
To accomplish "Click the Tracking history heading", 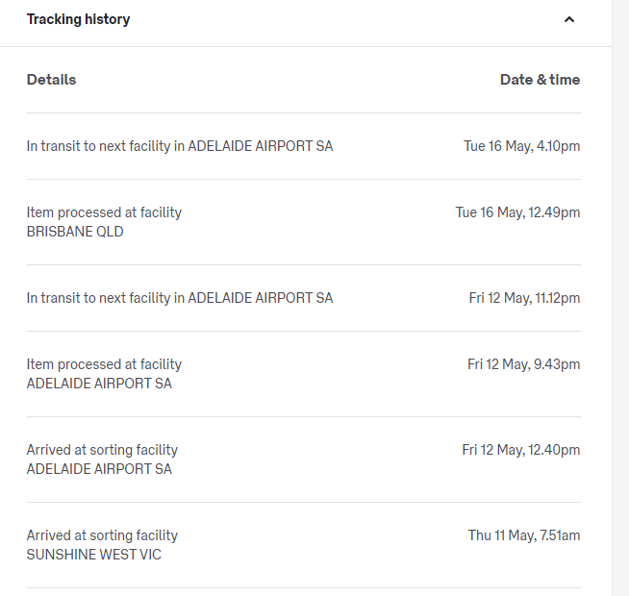I will (78, 19).
